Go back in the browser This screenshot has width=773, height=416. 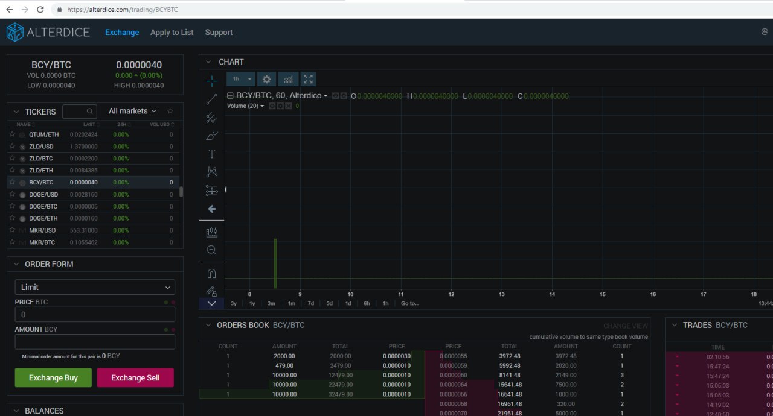click(9, 10)
